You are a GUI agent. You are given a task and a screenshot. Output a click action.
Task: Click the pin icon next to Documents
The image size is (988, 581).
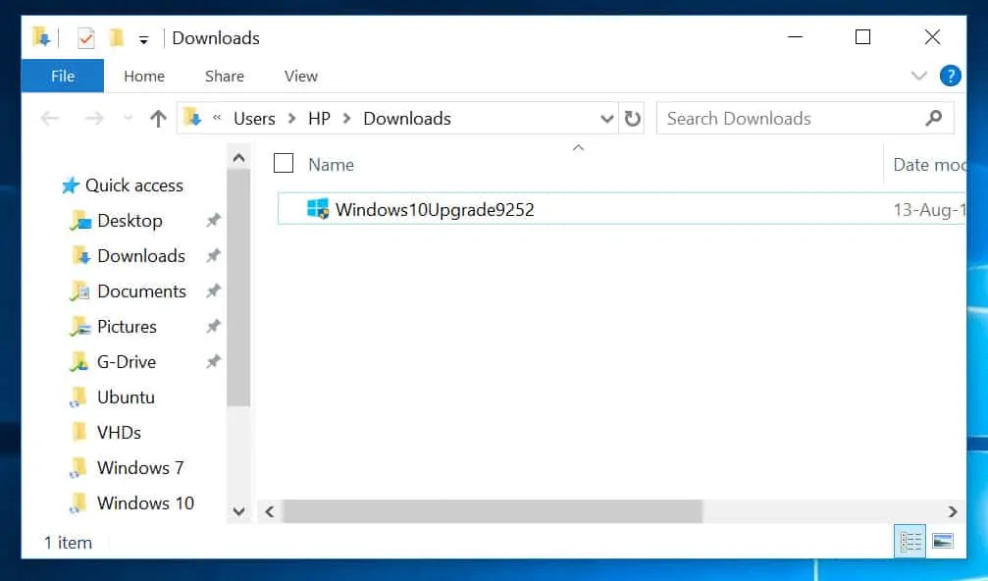pyautogui.click(x=214, y=290)
